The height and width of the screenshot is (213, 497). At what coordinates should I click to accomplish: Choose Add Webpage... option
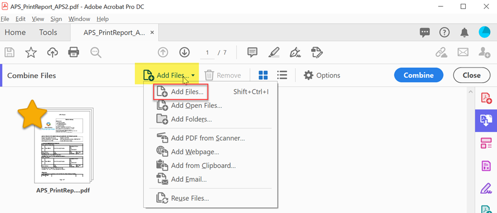[x=211, y=152]
